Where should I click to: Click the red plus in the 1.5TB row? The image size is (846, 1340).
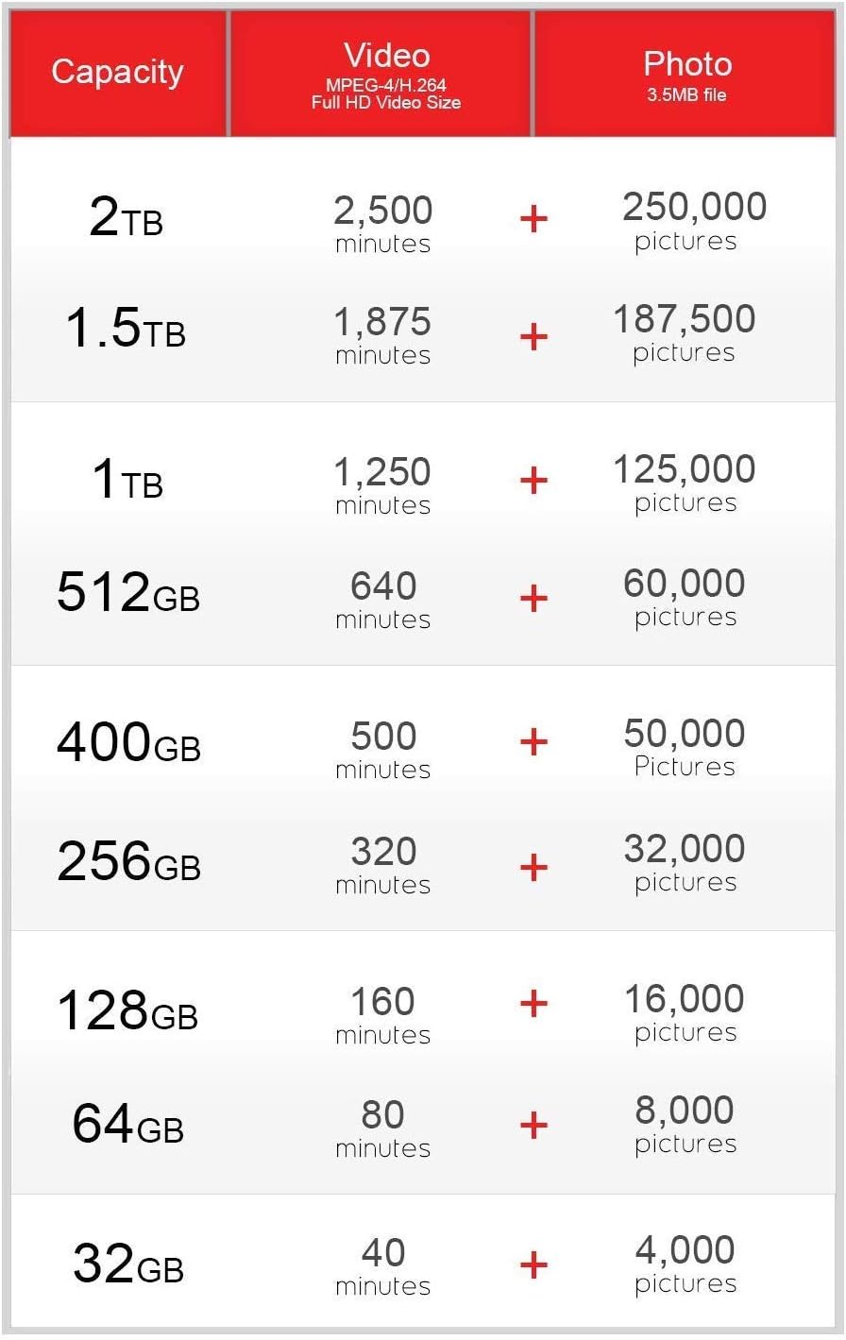pyautogui.click(x=533, y=336)
